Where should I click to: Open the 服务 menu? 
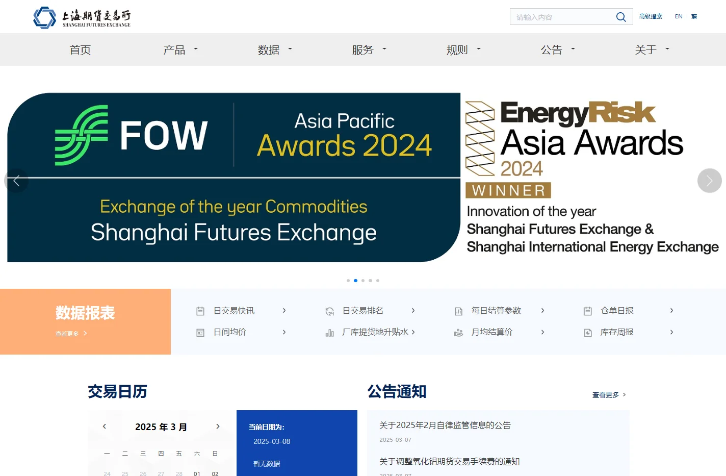pos(363,49)
